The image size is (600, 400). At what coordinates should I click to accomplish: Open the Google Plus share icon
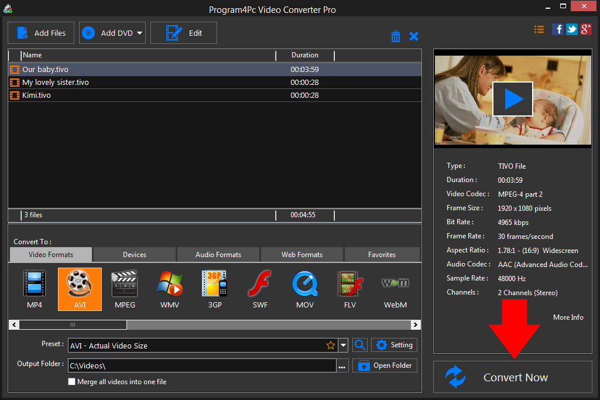point(586,29)
